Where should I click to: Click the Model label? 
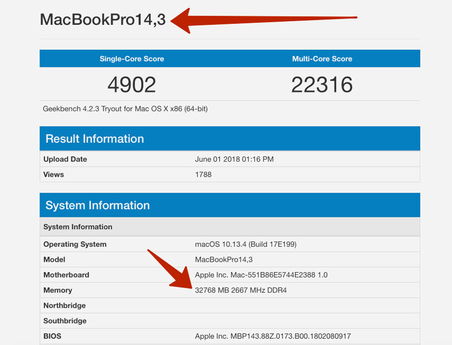coord(54,260)
